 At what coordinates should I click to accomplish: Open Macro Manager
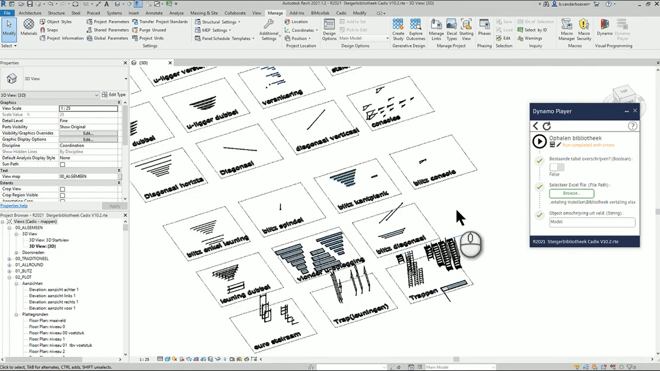point(566,30)
